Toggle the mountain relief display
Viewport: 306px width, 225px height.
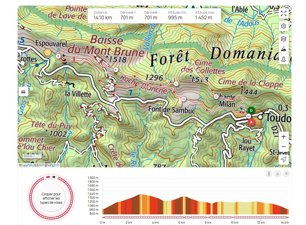pos(284,49)
